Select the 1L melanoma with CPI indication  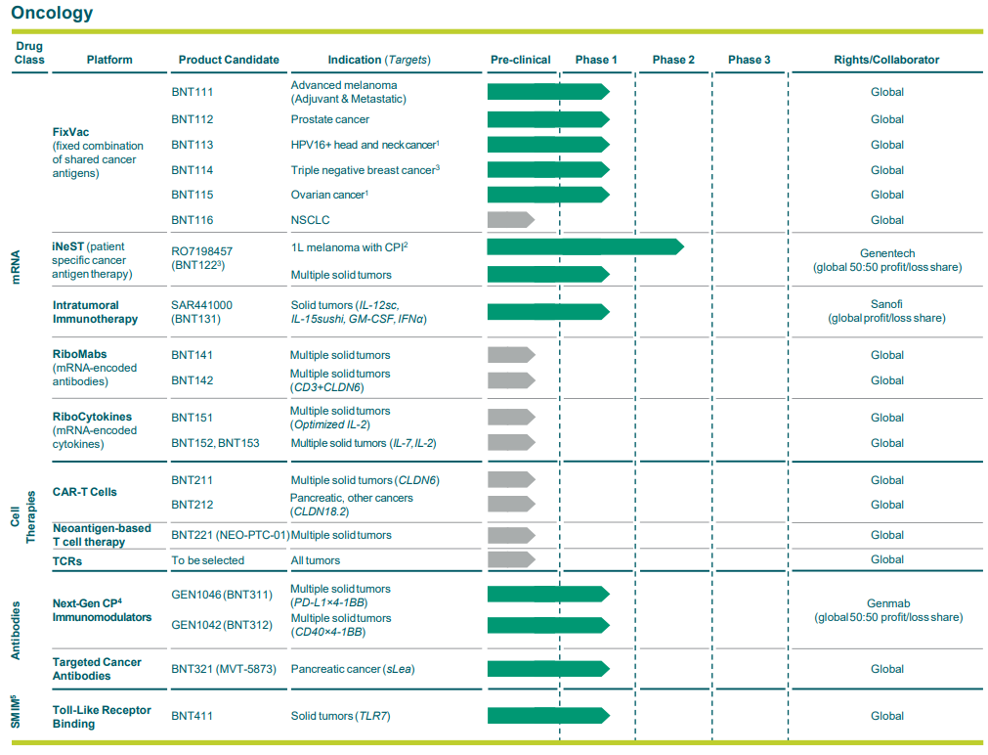pyautogui.click(x=349, y=247)
